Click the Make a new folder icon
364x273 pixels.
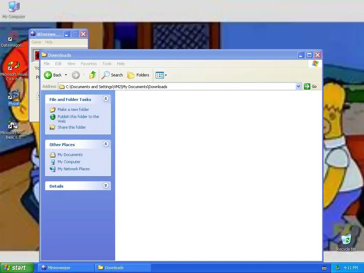pos(53,109)
